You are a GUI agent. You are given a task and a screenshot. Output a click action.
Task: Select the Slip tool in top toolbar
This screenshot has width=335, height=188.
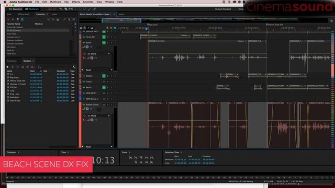click(71, 9)
